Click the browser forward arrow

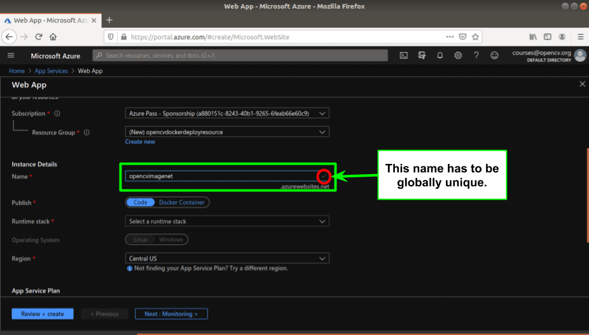(24, 37)
